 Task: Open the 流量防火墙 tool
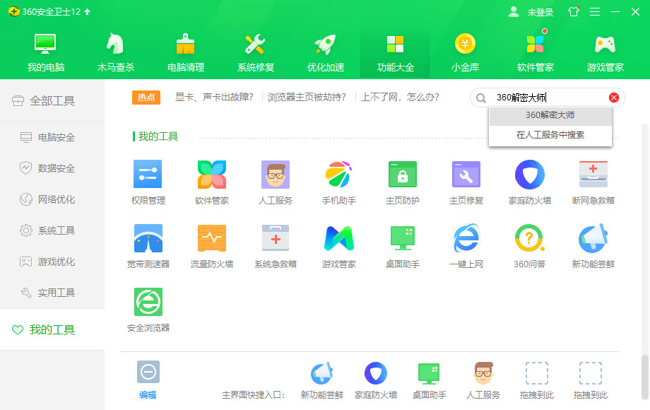(x=211, y=239)
